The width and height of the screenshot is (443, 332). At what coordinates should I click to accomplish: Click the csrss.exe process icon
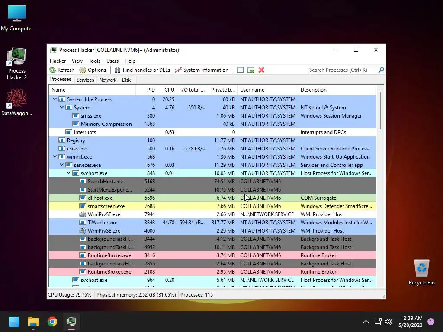click(61, 149)
